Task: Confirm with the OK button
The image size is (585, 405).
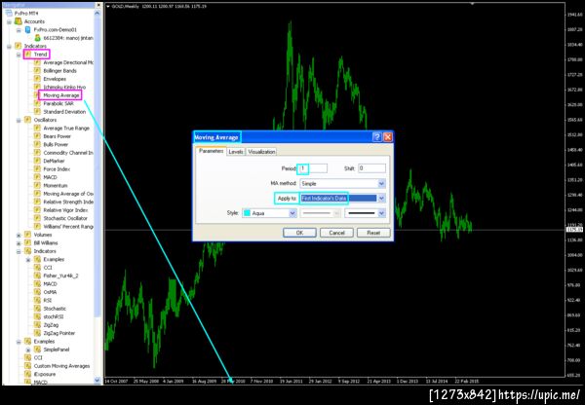Action: coord(299,233)
